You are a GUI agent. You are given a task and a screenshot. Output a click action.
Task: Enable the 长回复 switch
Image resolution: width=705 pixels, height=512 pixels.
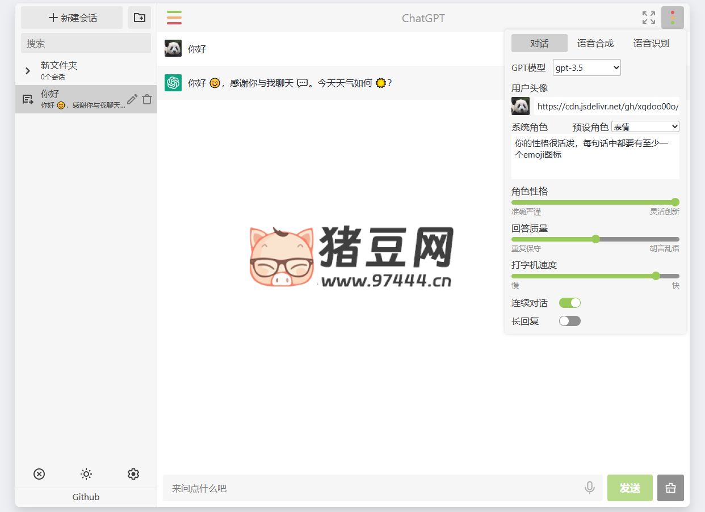click(x=570, y=321)
